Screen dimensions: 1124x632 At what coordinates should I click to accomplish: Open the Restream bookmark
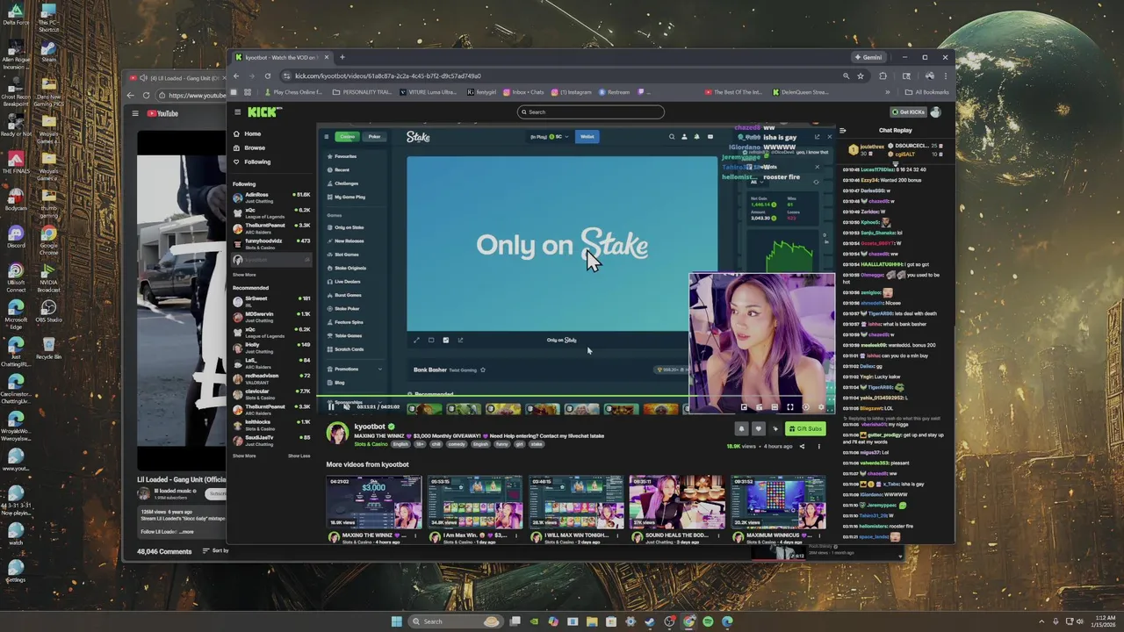(615, 91)
